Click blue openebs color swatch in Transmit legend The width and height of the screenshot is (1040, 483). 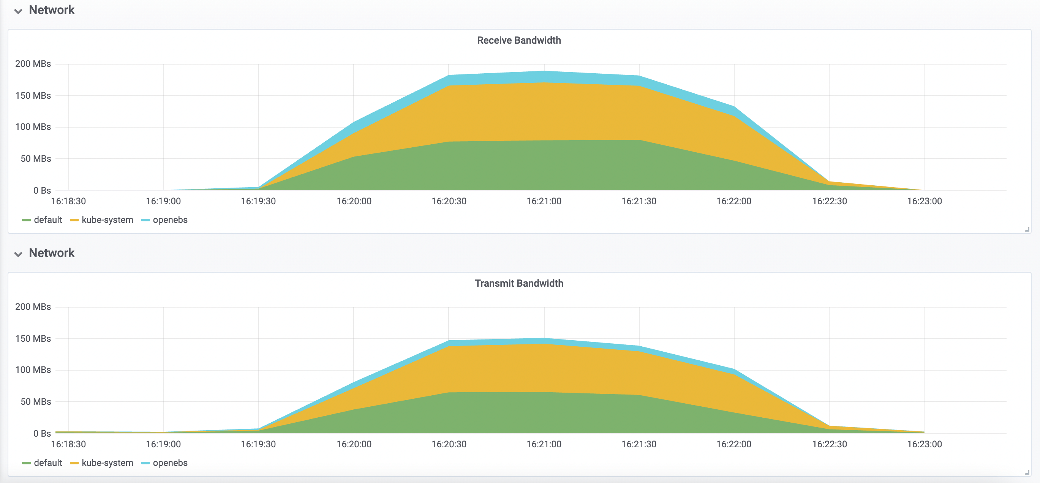[145, 463]
